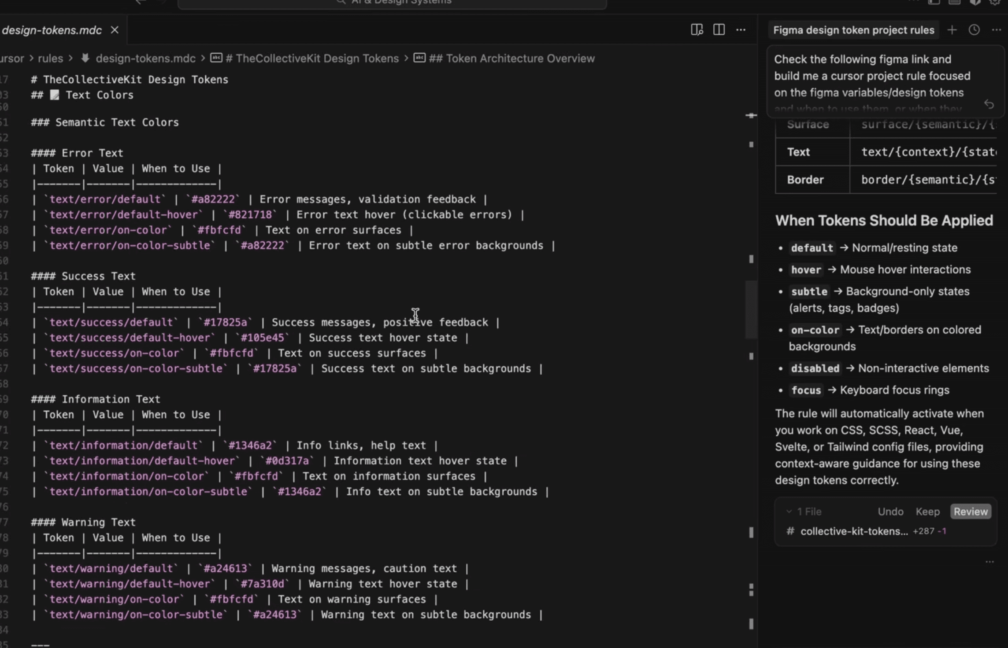Open message options below the file card

pyautogui.click(x=989, y=562)
